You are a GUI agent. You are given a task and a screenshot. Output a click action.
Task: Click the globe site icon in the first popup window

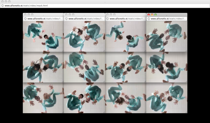click(25, 18)
